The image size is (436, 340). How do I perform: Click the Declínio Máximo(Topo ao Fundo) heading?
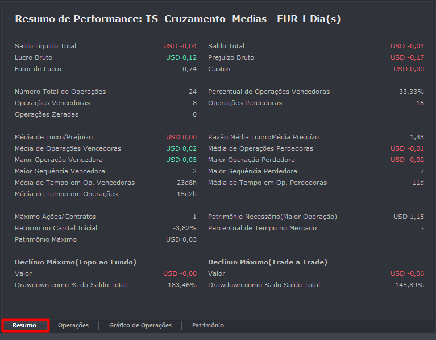pyautogui.click(x=76, y=262)
